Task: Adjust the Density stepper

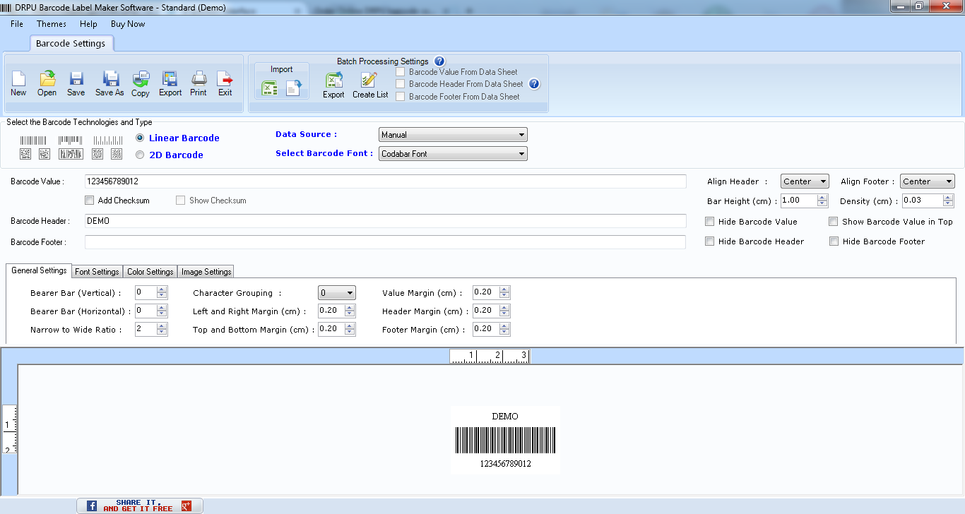Action: pyautogui.click(x=949, y=201)
